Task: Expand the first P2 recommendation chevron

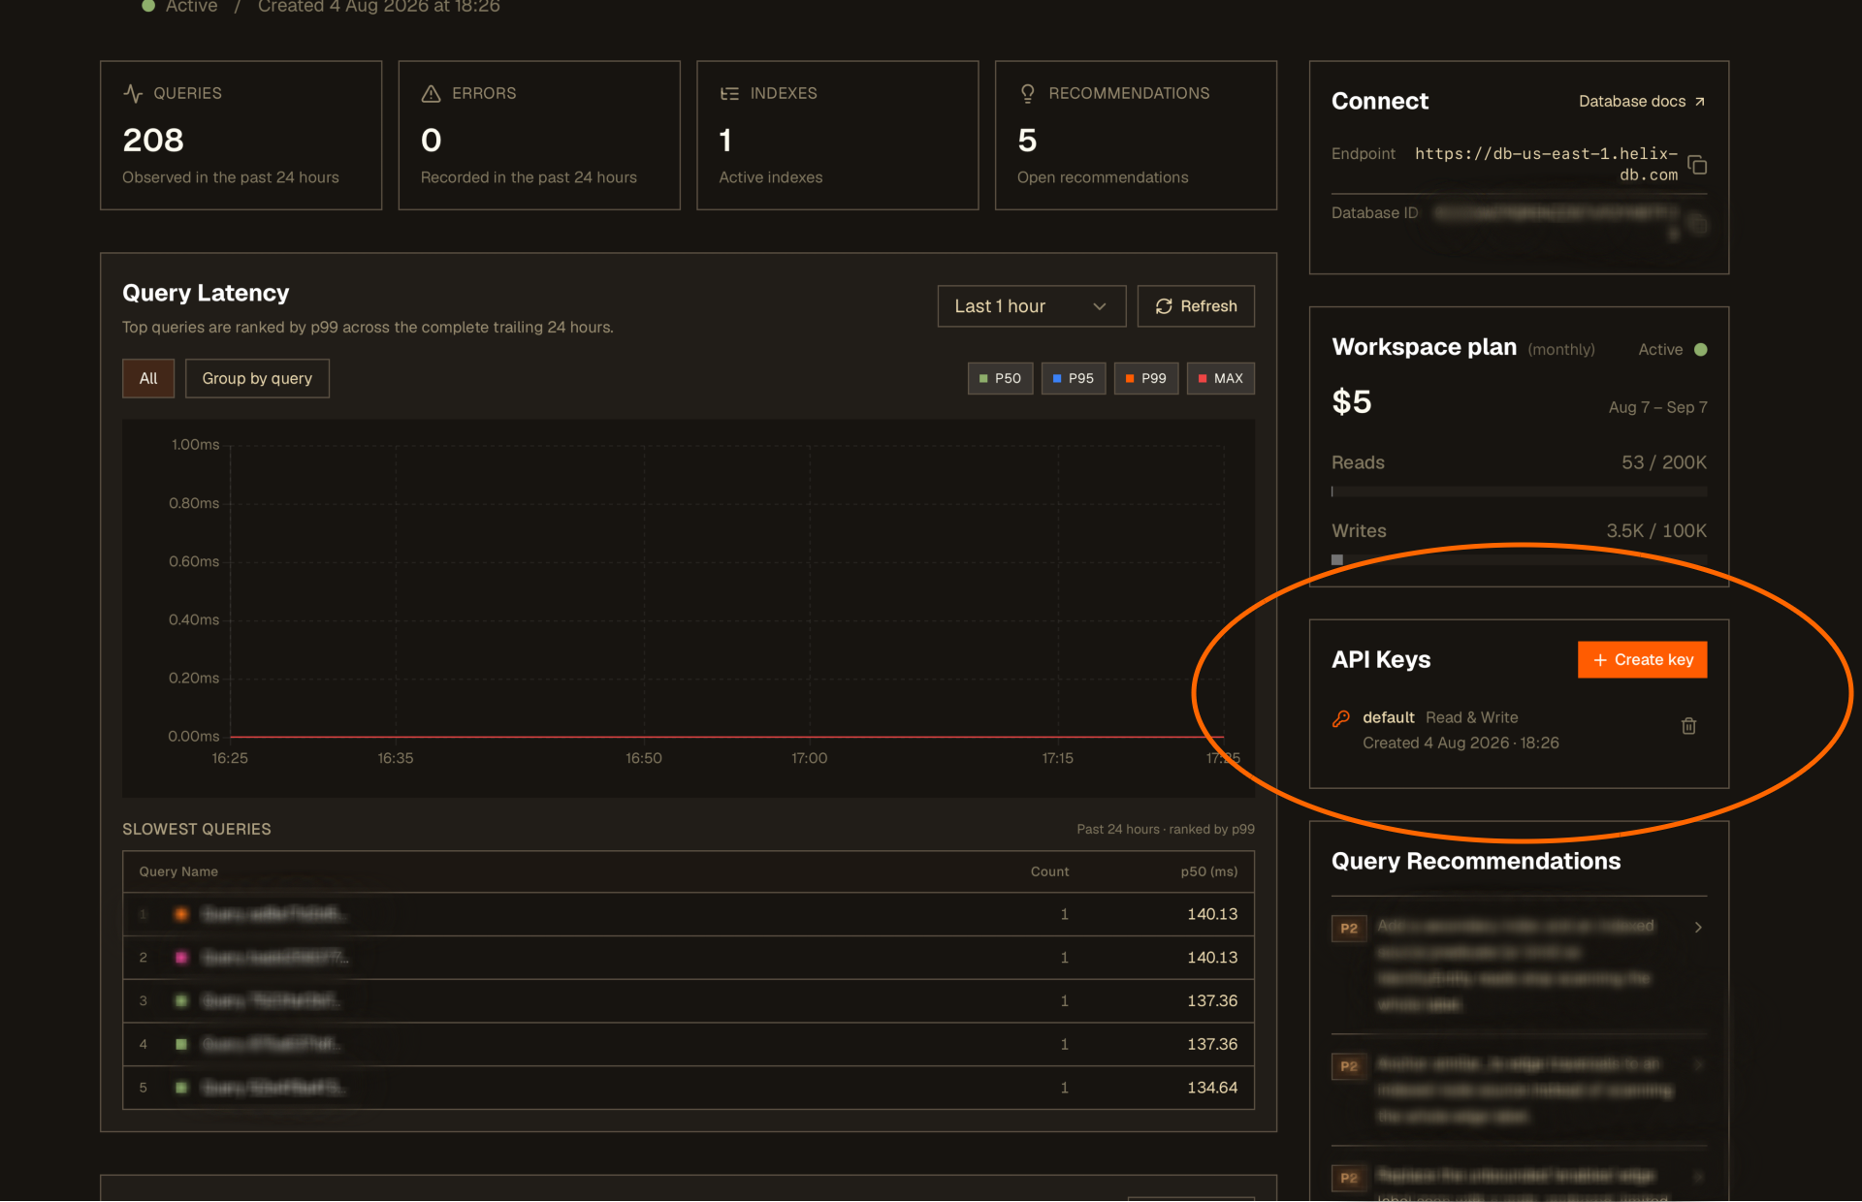Action: 1698,928
